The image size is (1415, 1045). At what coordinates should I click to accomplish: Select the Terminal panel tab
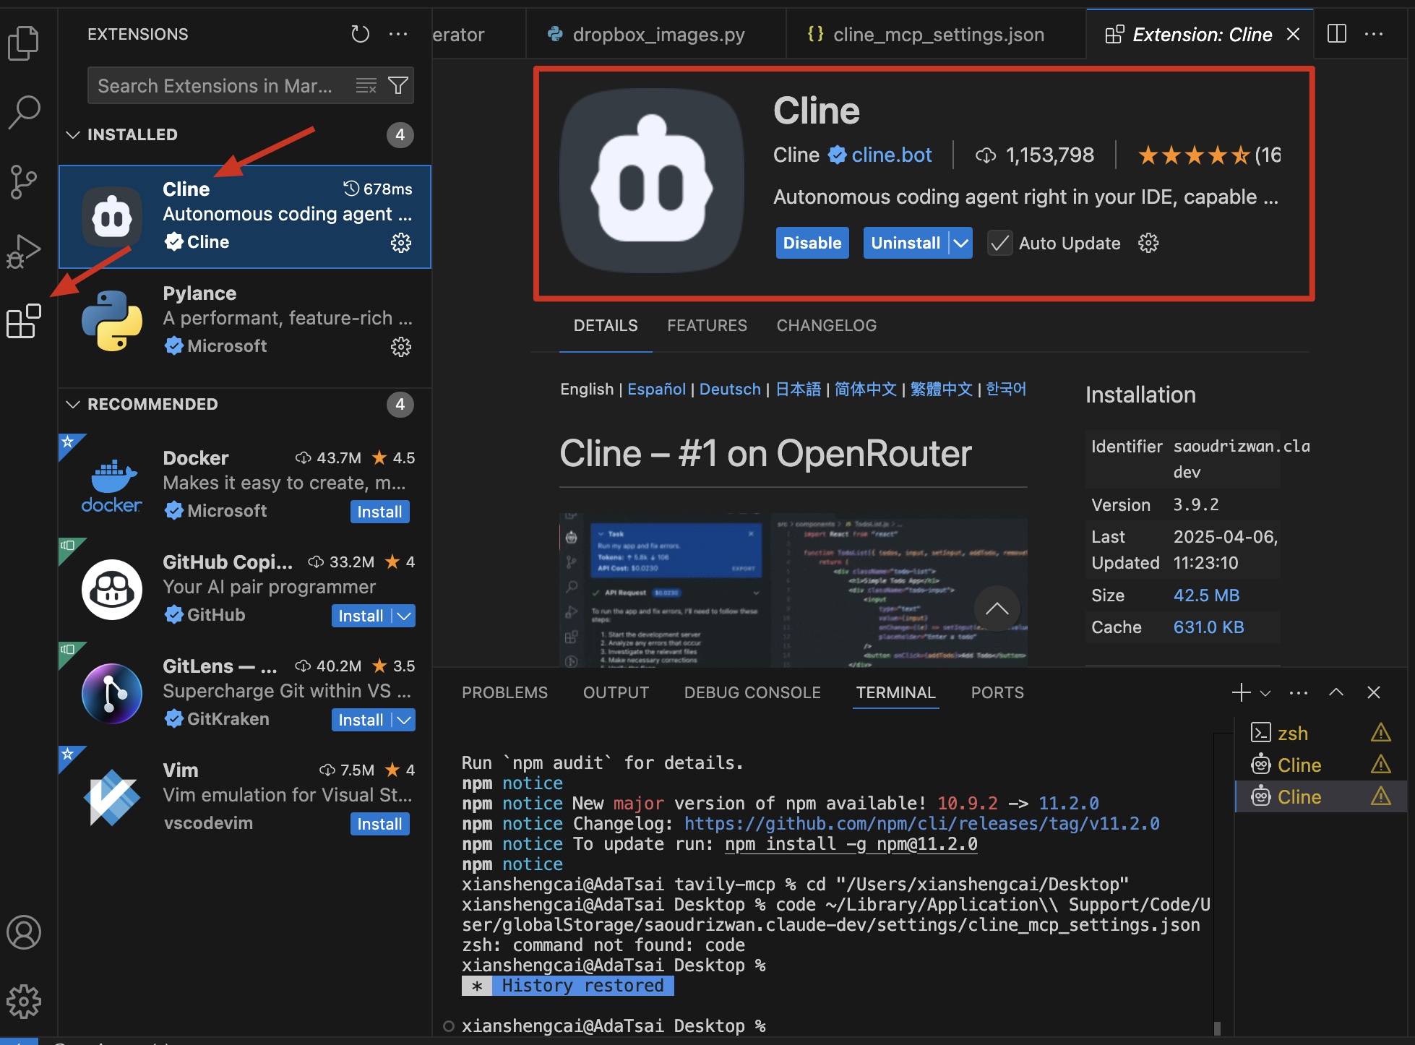click(895, 692)
